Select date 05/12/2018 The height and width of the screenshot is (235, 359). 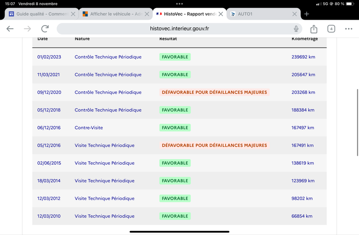coord(49,110)
